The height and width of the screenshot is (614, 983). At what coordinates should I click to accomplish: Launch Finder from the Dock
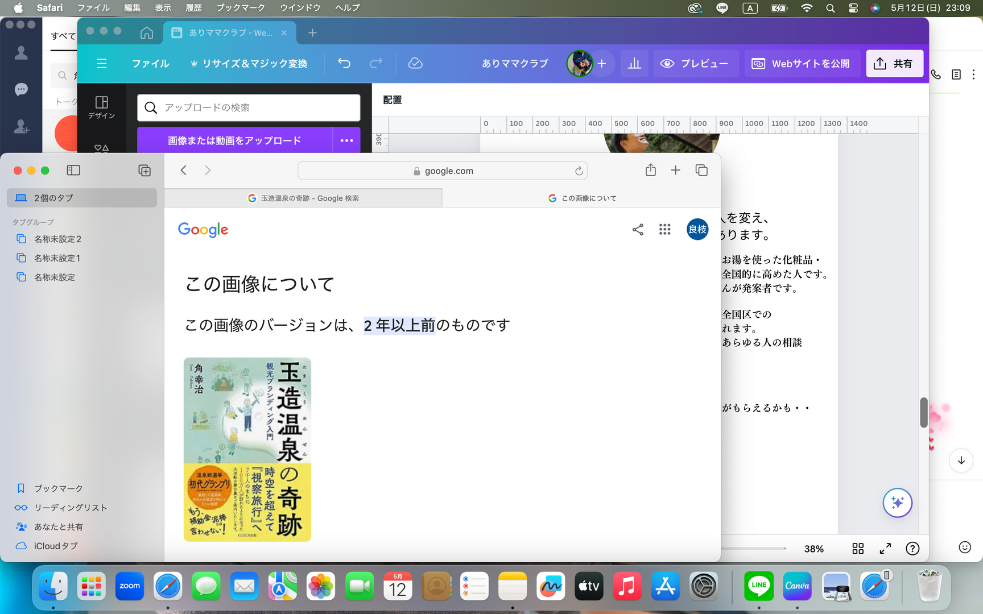[53, 586]
